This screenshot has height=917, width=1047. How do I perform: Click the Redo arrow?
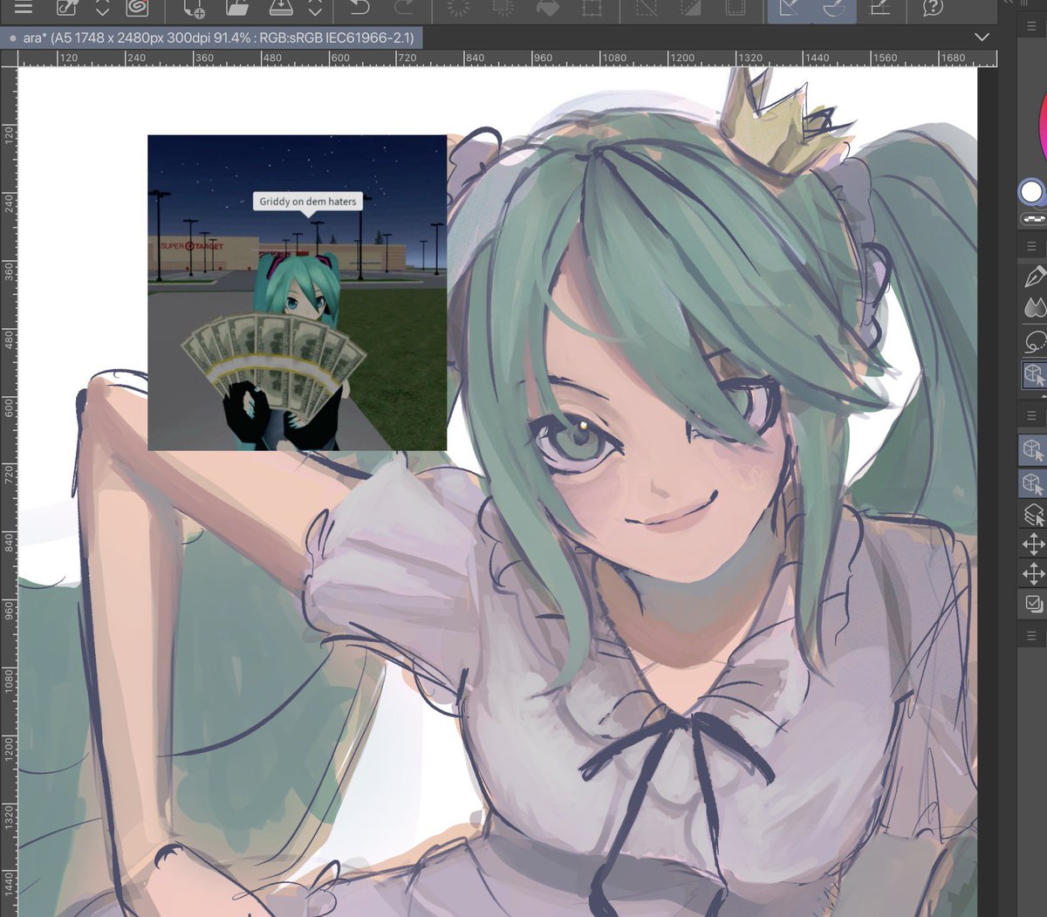pyautogui.click(x=403, y=8)
